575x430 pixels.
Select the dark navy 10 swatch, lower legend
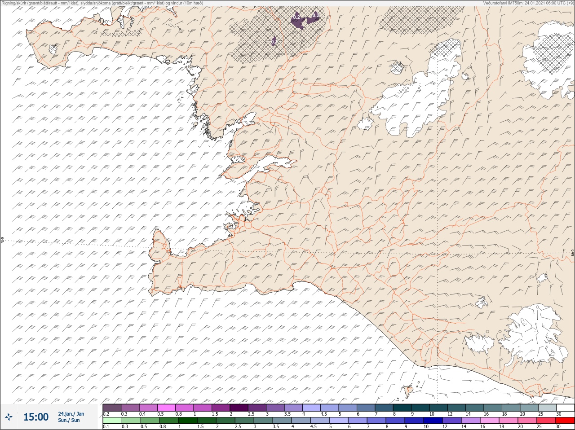[433, 421]
